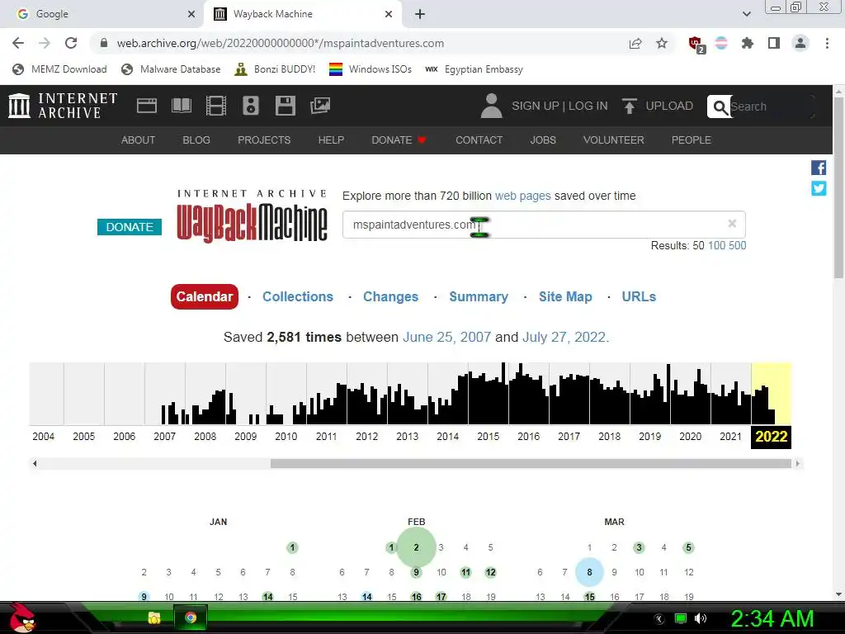Open the June 25, 2007 capture link

(446, 337)
